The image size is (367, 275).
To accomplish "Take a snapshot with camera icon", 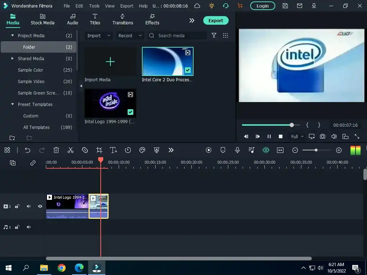I will tap(323, 136).
